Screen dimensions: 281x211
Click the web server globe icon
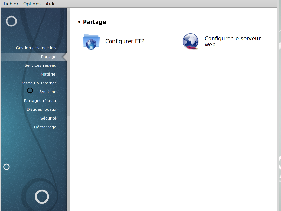tap(190, 41)
